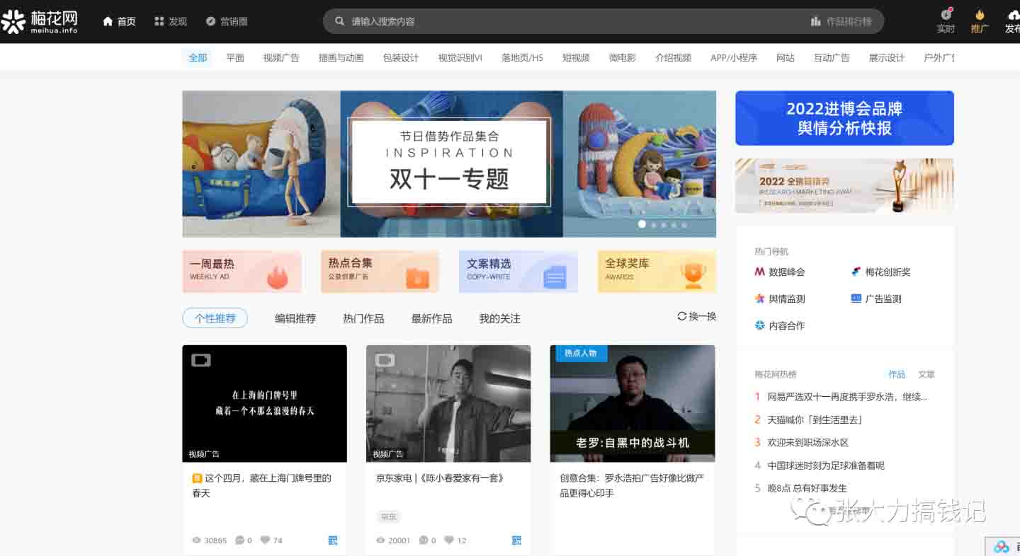The width and height of the screenshot is (1020, 556).
Task: Open 作品排行榜 ranking in search bar
Action: point(841,22)
